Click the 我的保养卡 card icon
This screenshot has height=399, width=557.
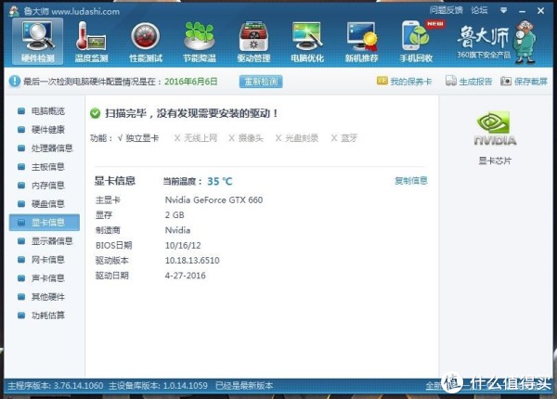[x=382, y=81]
